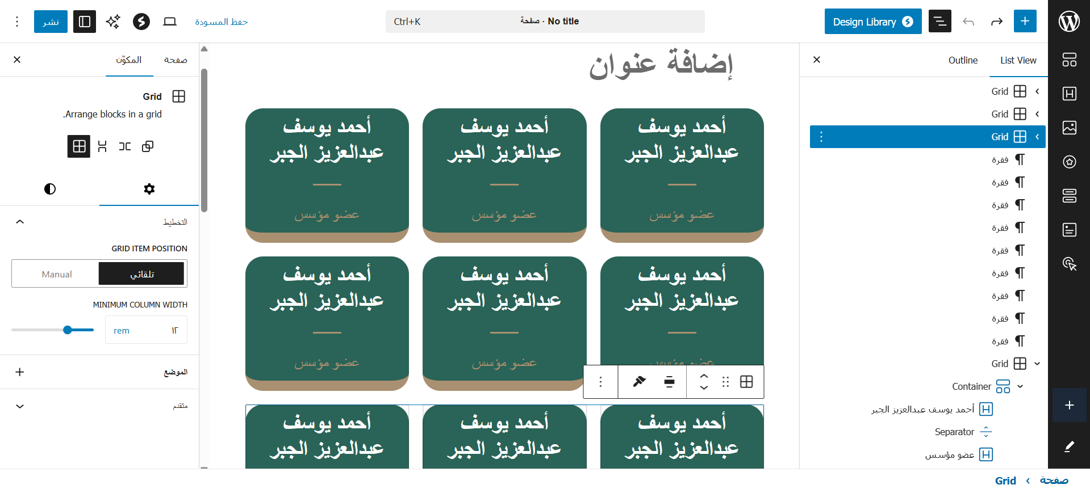Adjust the minimum column width slider

tap(68, 330)
